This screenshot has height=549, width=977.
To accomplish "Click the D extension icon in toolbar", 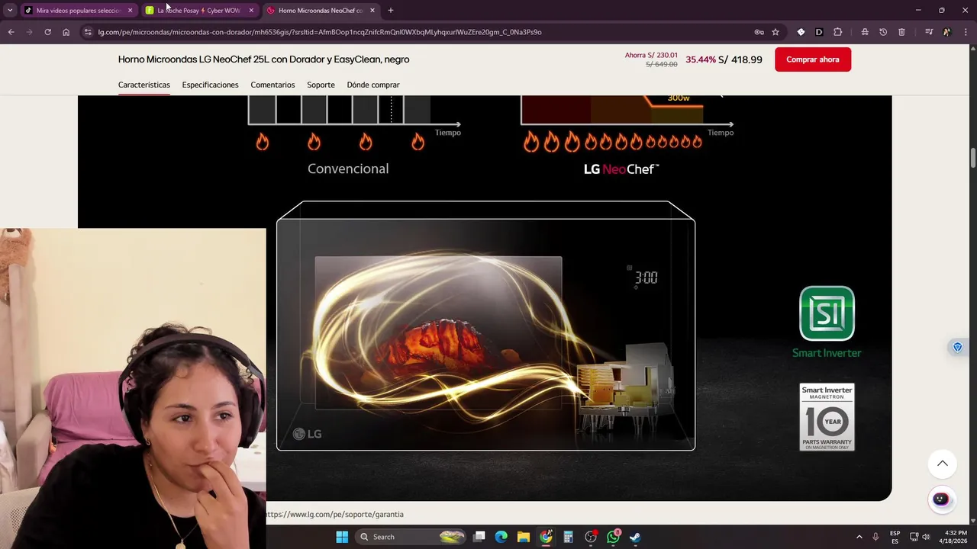I will (x=819, y=32).
